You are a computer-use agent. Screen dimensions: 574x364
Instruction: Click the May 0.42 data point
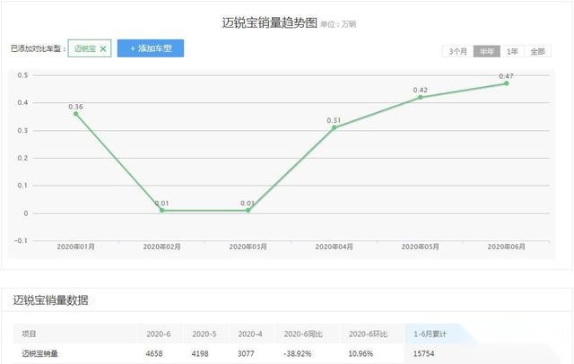[x=421, y=97]
